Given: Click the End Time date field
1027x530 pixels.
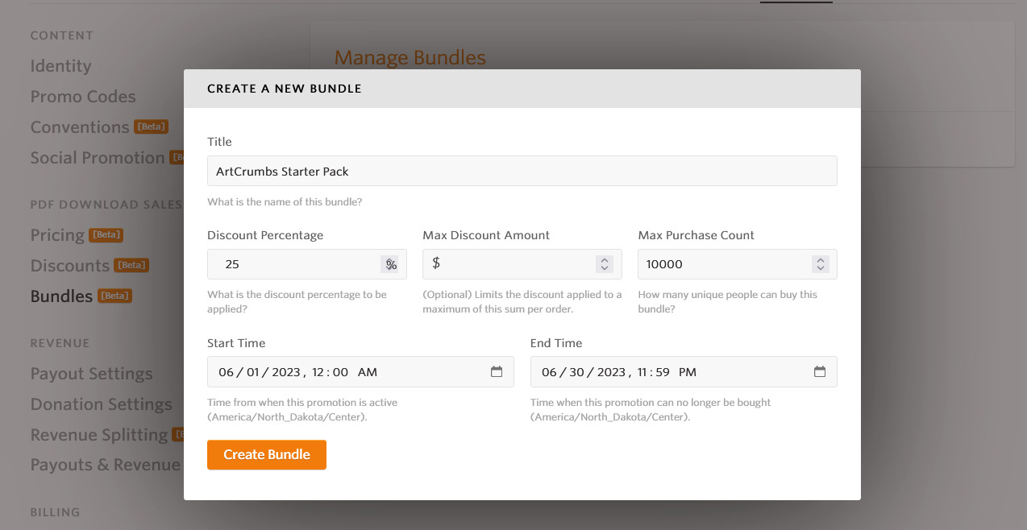Looking at the screenshot, I should pos(684,371).
